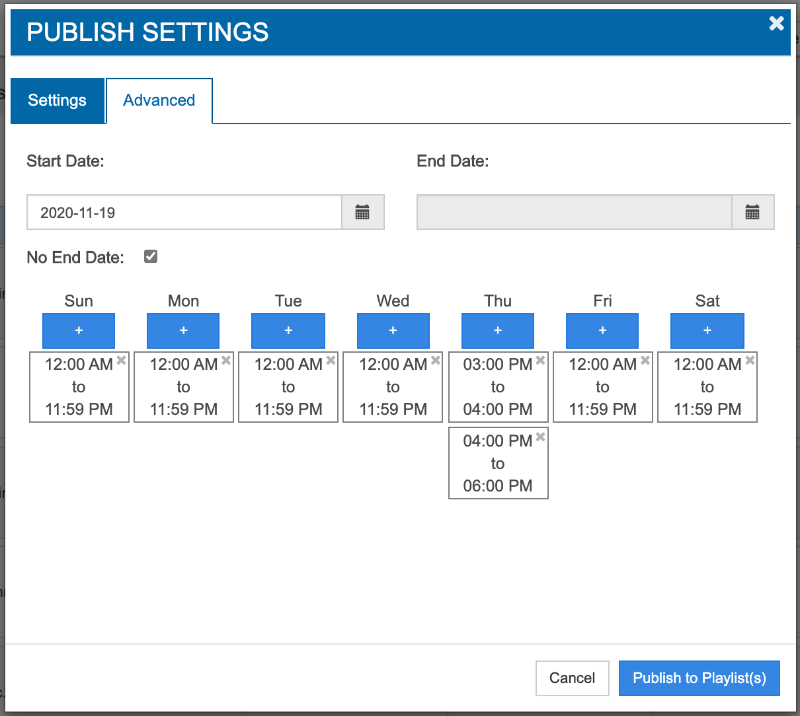
Task: Close the Publish Settings dialog
Action: (x=776, y=24)
